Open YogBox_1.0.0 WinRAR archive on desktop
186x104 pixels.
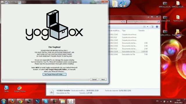[x=165, y=33]
